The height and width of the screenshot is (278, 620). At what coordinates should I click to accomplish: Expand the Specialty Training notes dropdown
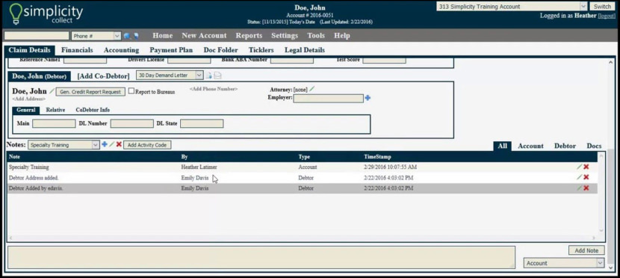63,145
